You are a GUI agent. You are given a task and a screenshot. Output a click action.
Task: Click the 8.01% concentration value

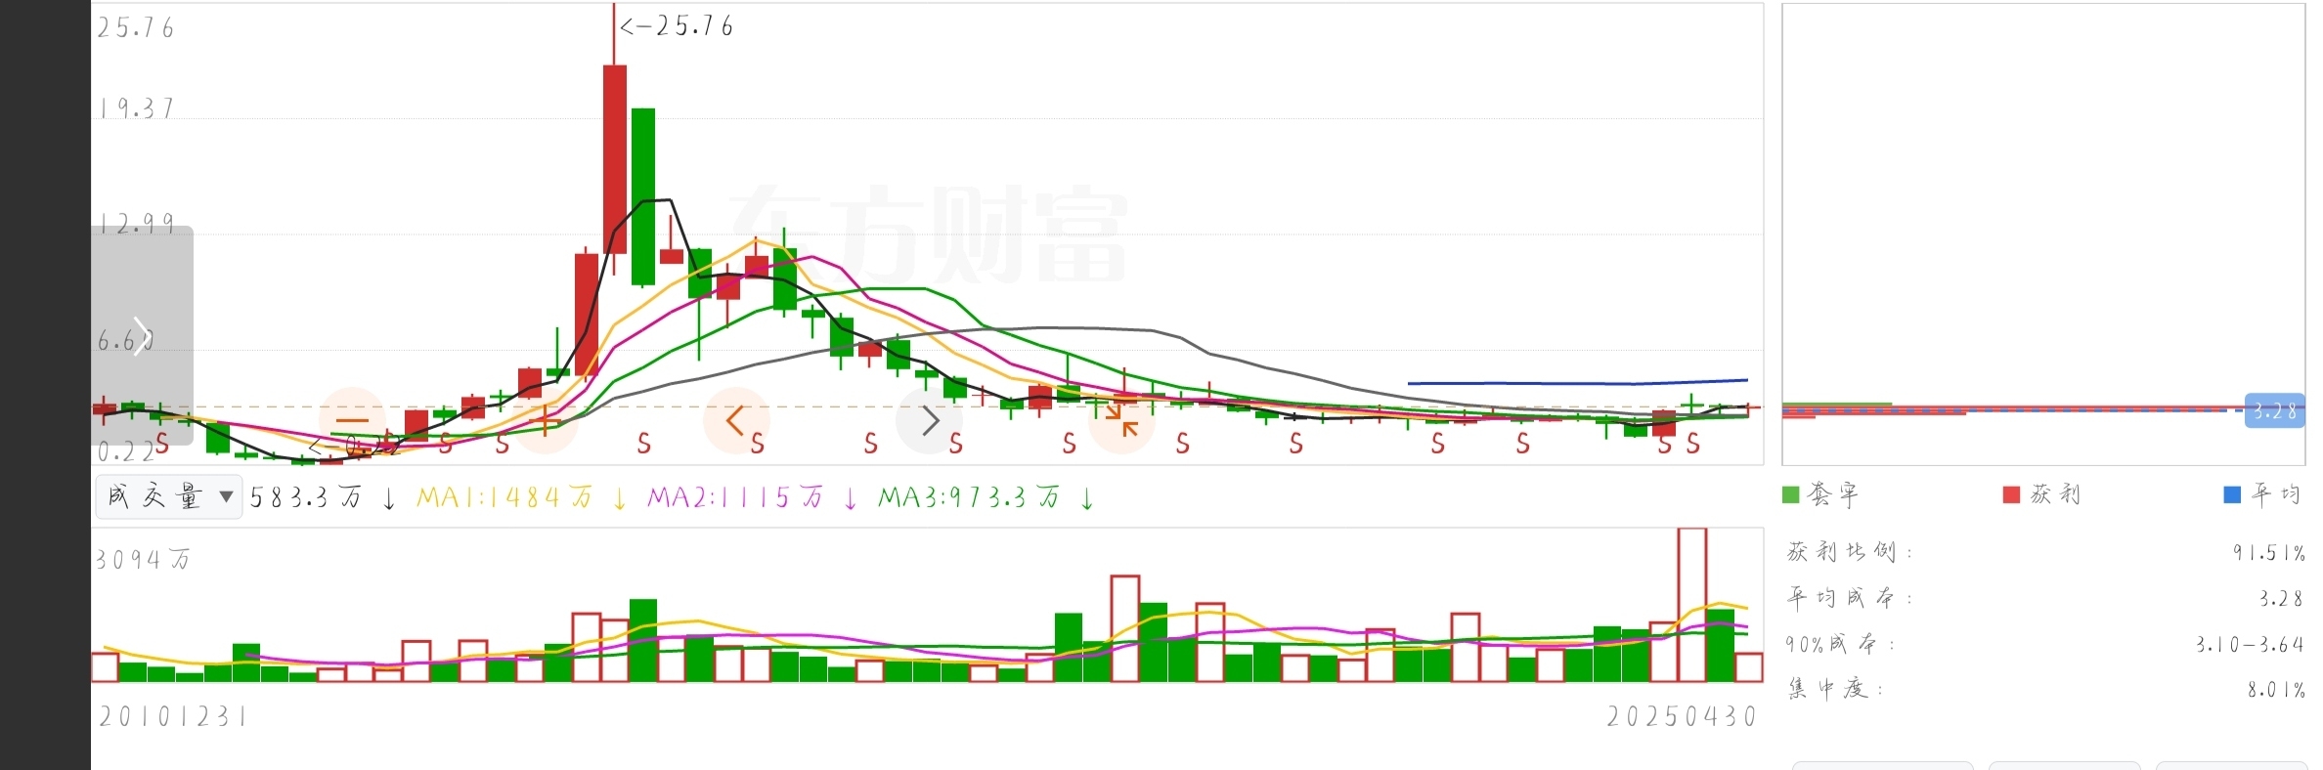[x=2276, y=690]
